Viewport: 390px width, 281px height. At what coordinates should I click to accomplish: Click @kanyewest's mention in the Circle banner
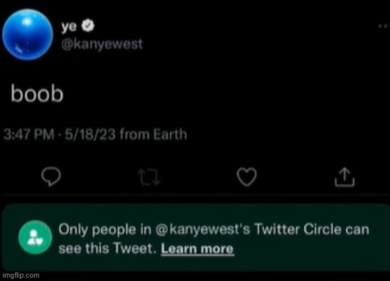tap(203, 229)
